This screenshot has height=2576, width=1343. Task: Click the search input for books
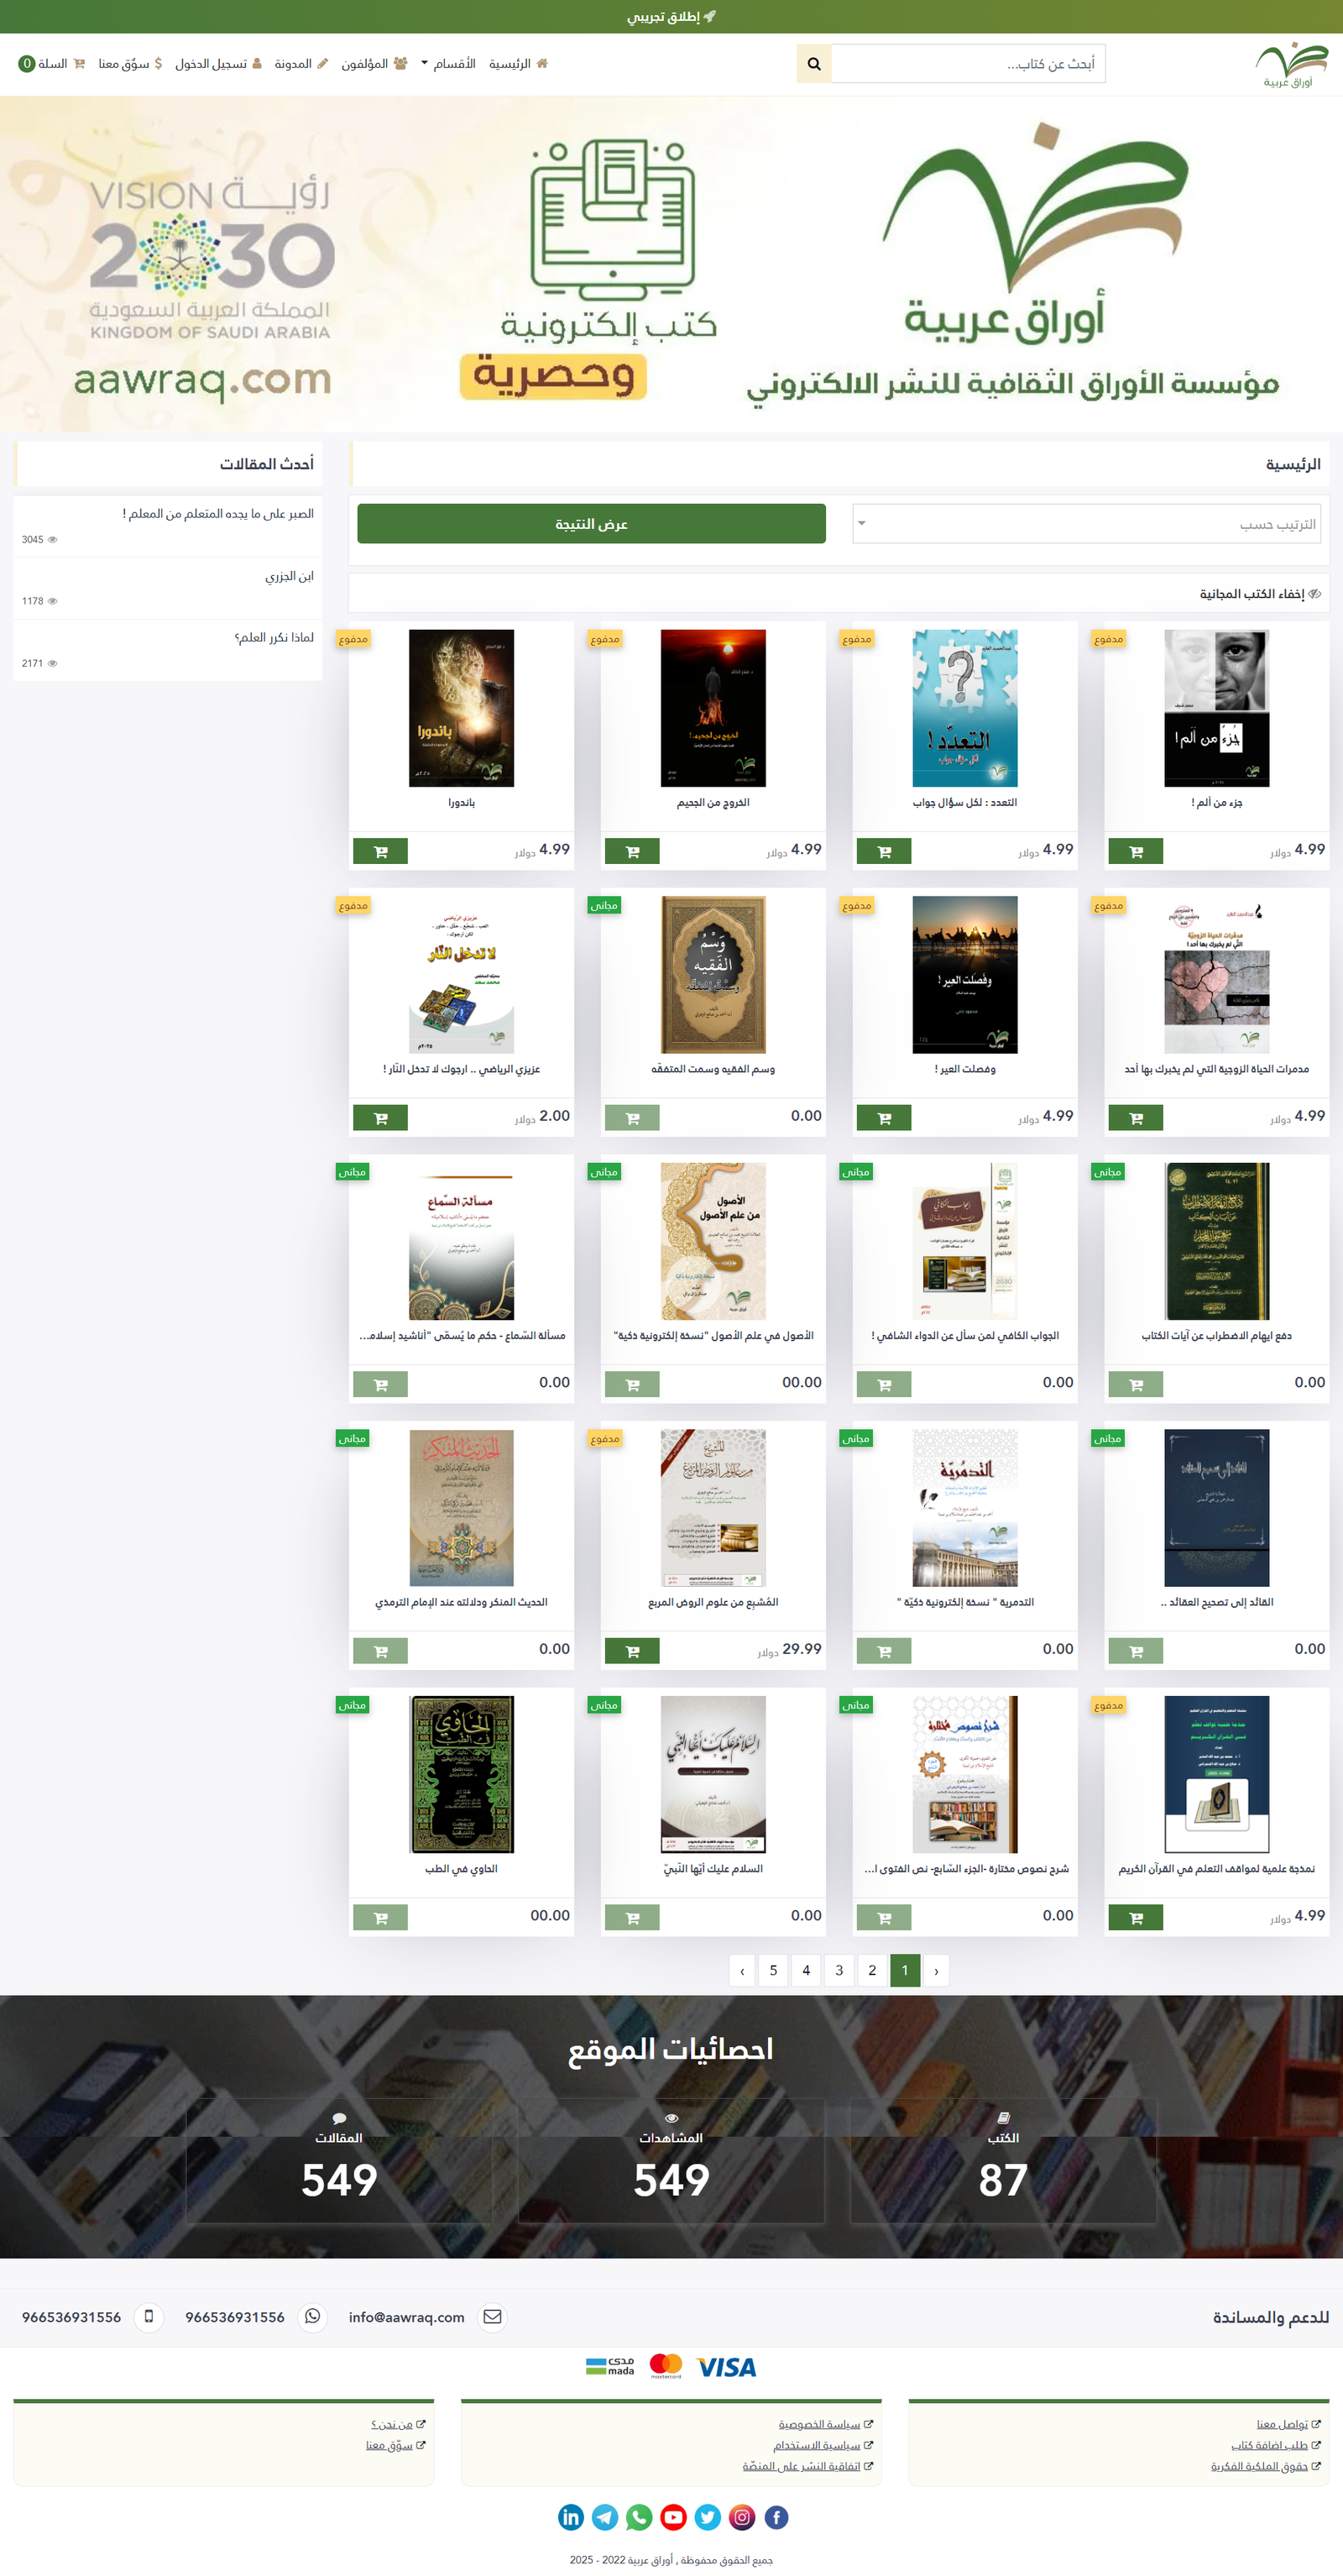(x=967, y=64)
